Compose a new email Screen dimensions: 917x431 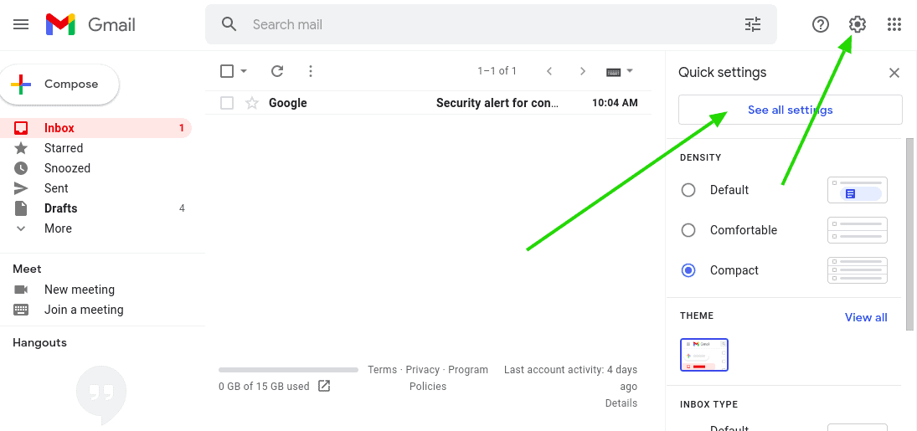[x=59, y=85]
